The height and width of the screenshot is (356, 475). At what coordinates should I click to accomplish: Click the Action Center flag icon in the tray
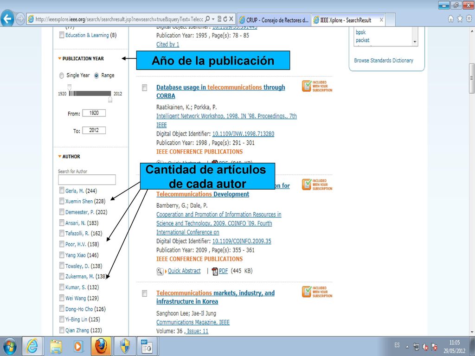click(434, 347)
